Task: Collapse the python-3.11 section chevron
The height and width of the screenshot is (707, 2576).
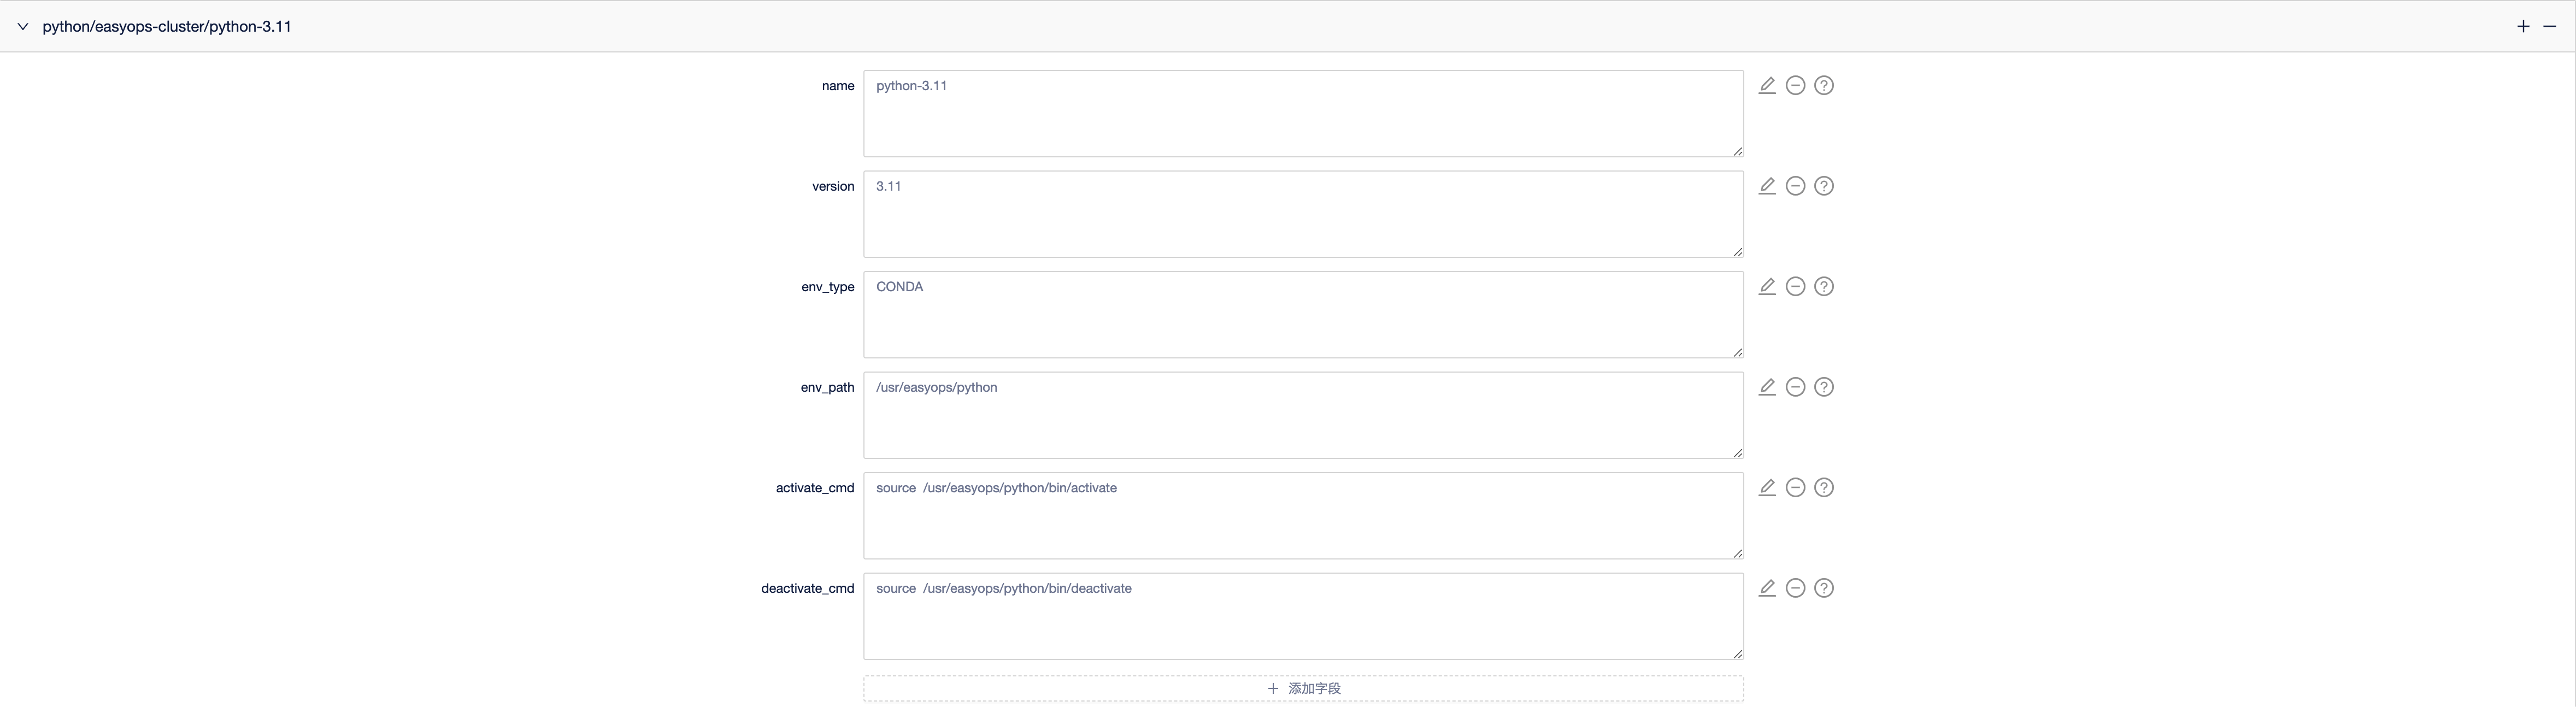Action: 23,27
